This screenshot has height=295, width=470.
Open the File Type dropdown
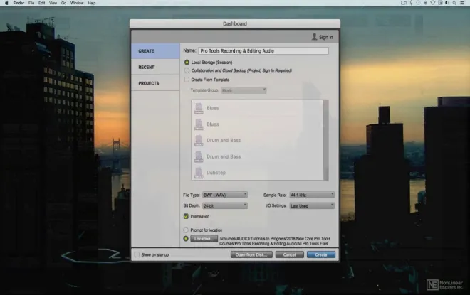tap(225, 195)
